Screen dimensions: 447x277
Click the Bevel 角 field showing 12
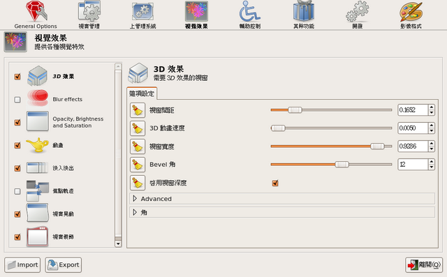pos(413,164)
